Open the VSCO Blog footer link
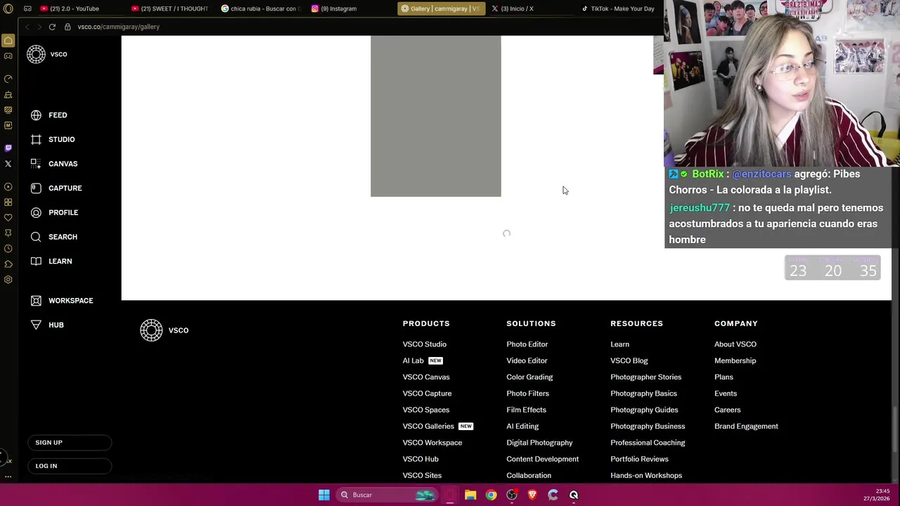The height and width of the screenshot is (506, 900). [x=629, y=361]
